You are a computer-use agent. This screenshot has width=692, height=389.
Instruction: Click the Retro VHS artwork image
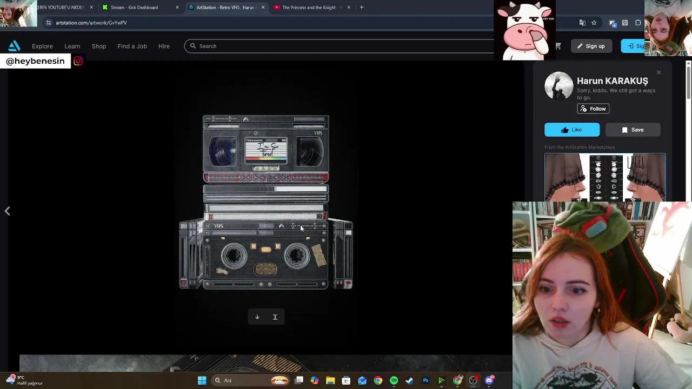click(265, 202)
